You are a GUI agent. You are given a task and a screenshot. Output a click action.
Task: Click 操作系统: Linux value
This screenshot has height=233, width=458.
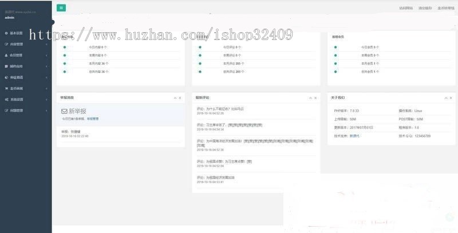pos(410,111)
